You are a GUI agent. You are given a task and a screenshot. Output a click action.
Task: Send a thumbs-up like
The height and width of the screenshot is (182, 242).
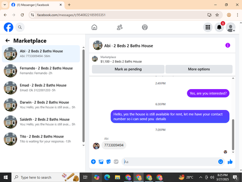click(230, 162)
